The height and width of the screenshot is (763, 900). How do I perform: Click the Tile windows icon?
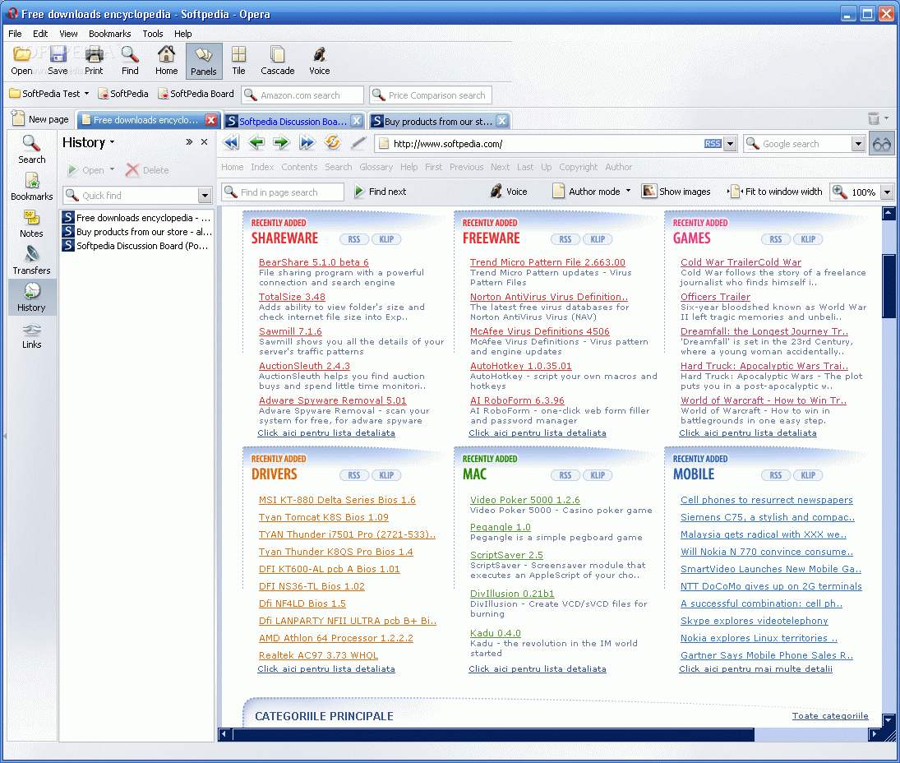tap(238, 60)
